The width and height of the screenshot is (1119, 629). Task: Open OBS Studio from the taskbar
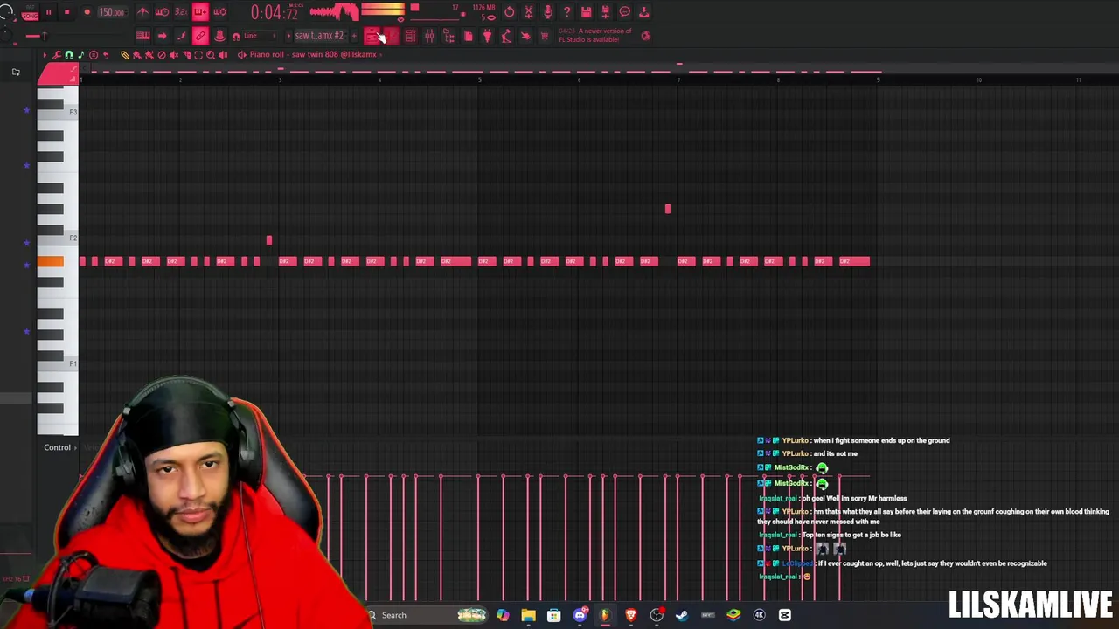(x=657, y=615)
